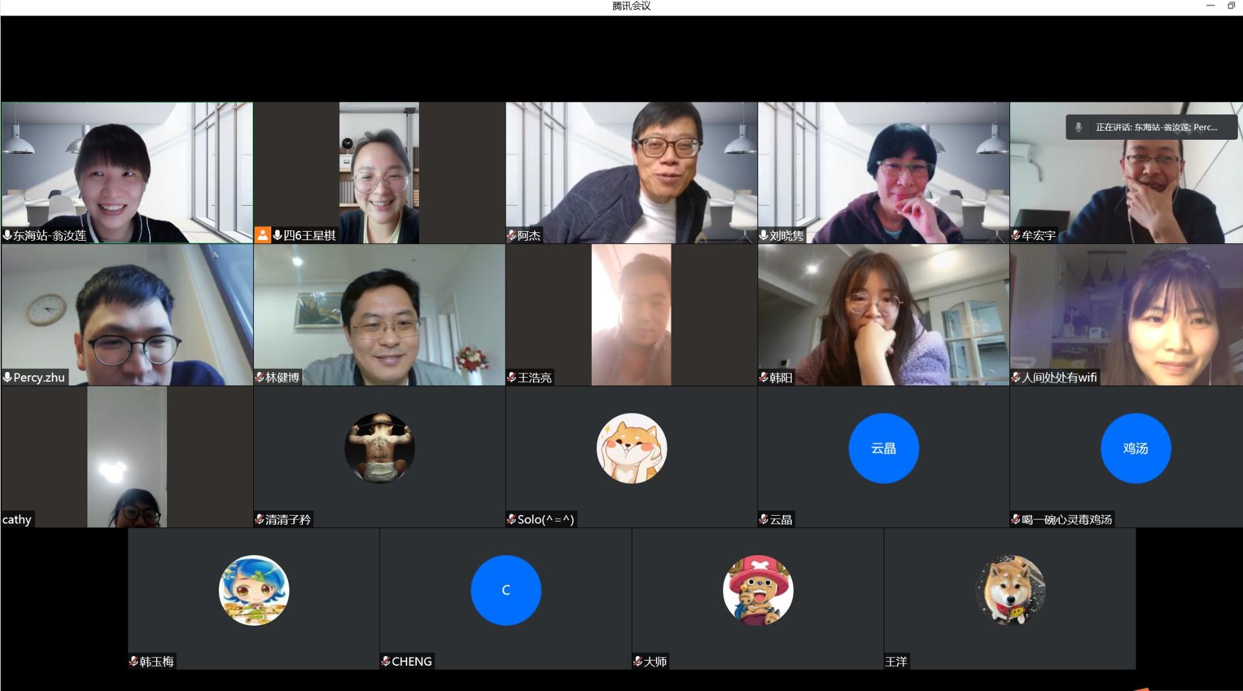Image resolution: width=1243 pixels, height=691 pixels.
Task: Restore down the 腾讯会议 window
Action: coord(1231,6)
